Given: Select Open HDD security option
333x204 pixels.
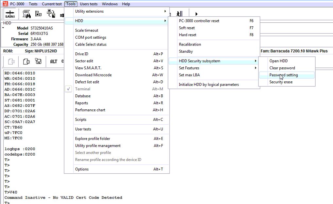Looking at the screenshot, I should click(287, 61).
